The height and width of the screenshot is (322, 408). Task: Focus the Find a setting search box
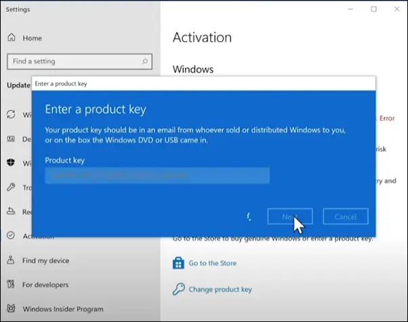(79, 62)
